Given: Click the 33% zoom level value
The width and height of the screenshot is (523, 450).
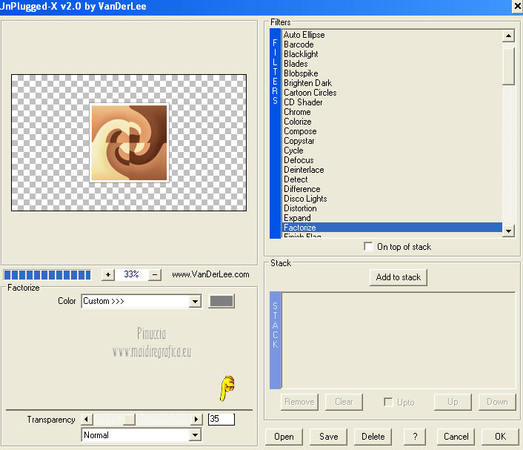Looking at the screenshot, I should point(131,274).
